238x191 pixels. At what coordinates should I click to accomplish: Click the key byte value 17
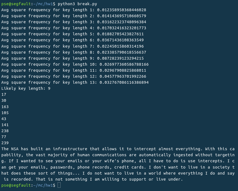click(x=4, y=94)
